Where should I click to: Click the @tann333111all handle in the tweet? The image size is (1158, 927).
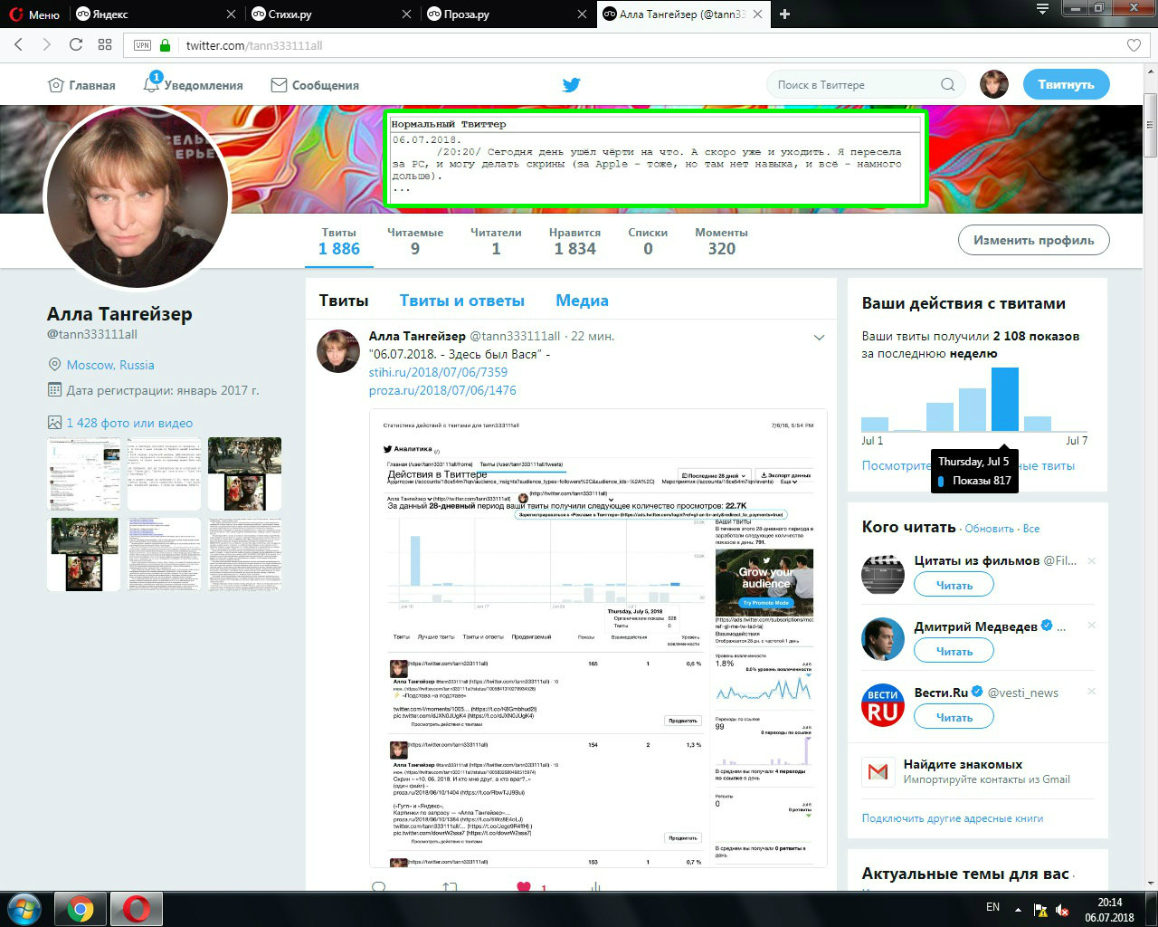pyautogui.click(x=515, y=336)
